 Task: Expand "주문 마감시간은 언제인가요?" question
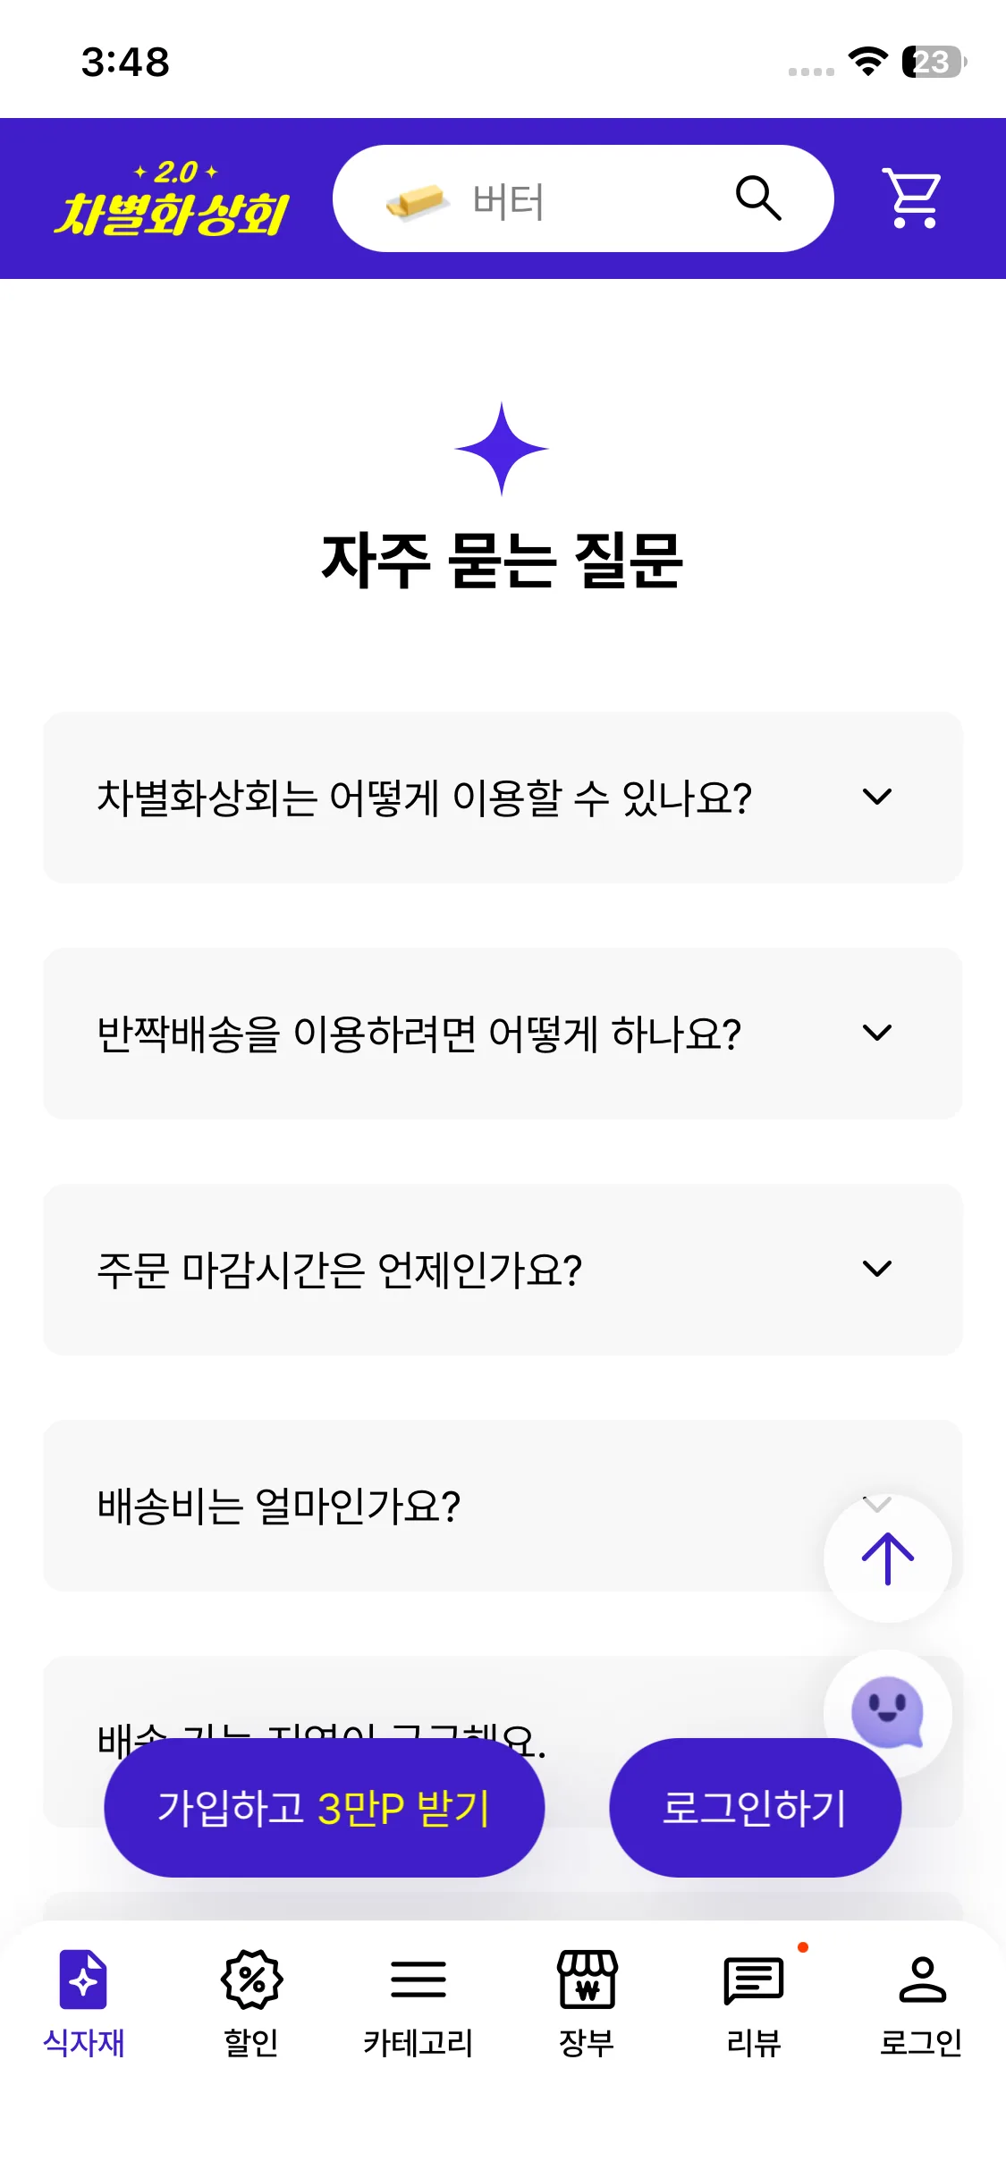click(x=503, y=1270)
